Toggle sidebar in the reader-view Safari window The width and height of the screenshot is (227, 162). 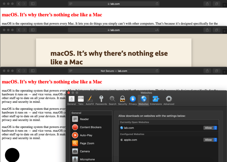pyautogui.click(x=33, y=30)
